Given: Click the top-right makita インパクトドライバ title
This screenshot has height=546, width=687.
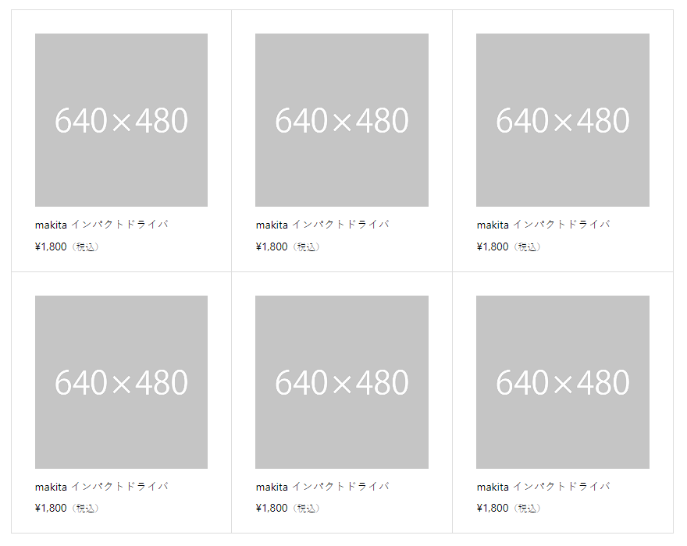Looking at the screenshot, I should pyautogui.click(x=543, y=225).
